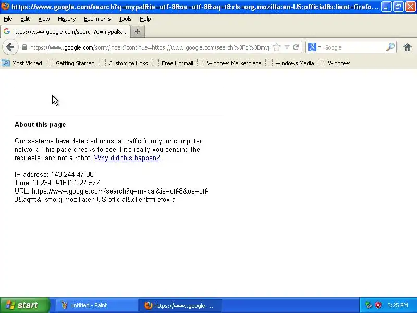Open the Windows Media bookmark

pyautogui.click(x=290, y=63)
